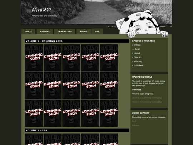Screen dimensions: 193x145
Task: Click the 2021-02-2 date in update ticker
Action: point(112,26)
